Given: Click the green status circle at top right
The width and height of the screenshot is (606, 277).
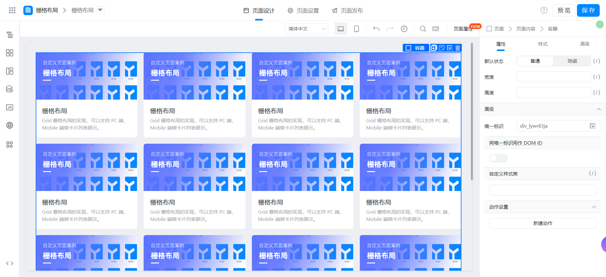Looking at the screenshot, I should coord(600,24).
